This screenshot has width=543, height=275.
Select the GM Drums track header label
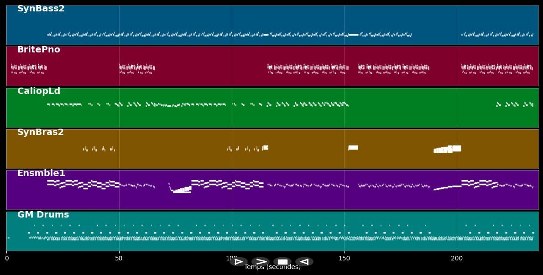[43, 214]
